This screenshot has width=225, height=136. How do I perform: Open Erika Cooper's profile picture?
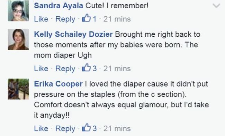[18, 89]
